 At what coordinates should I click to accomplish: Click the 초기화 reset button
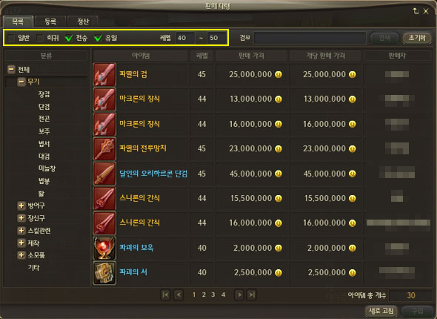point(417,38)
